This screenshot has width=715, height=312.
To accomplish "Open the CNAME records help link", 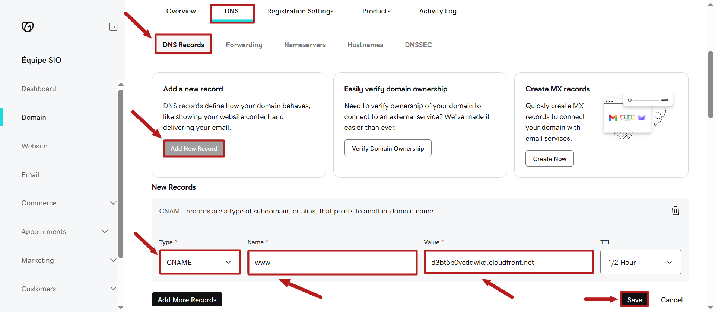I will pos(185,211).
